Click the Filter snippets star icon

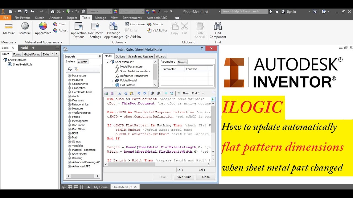(x=70, y=69)
